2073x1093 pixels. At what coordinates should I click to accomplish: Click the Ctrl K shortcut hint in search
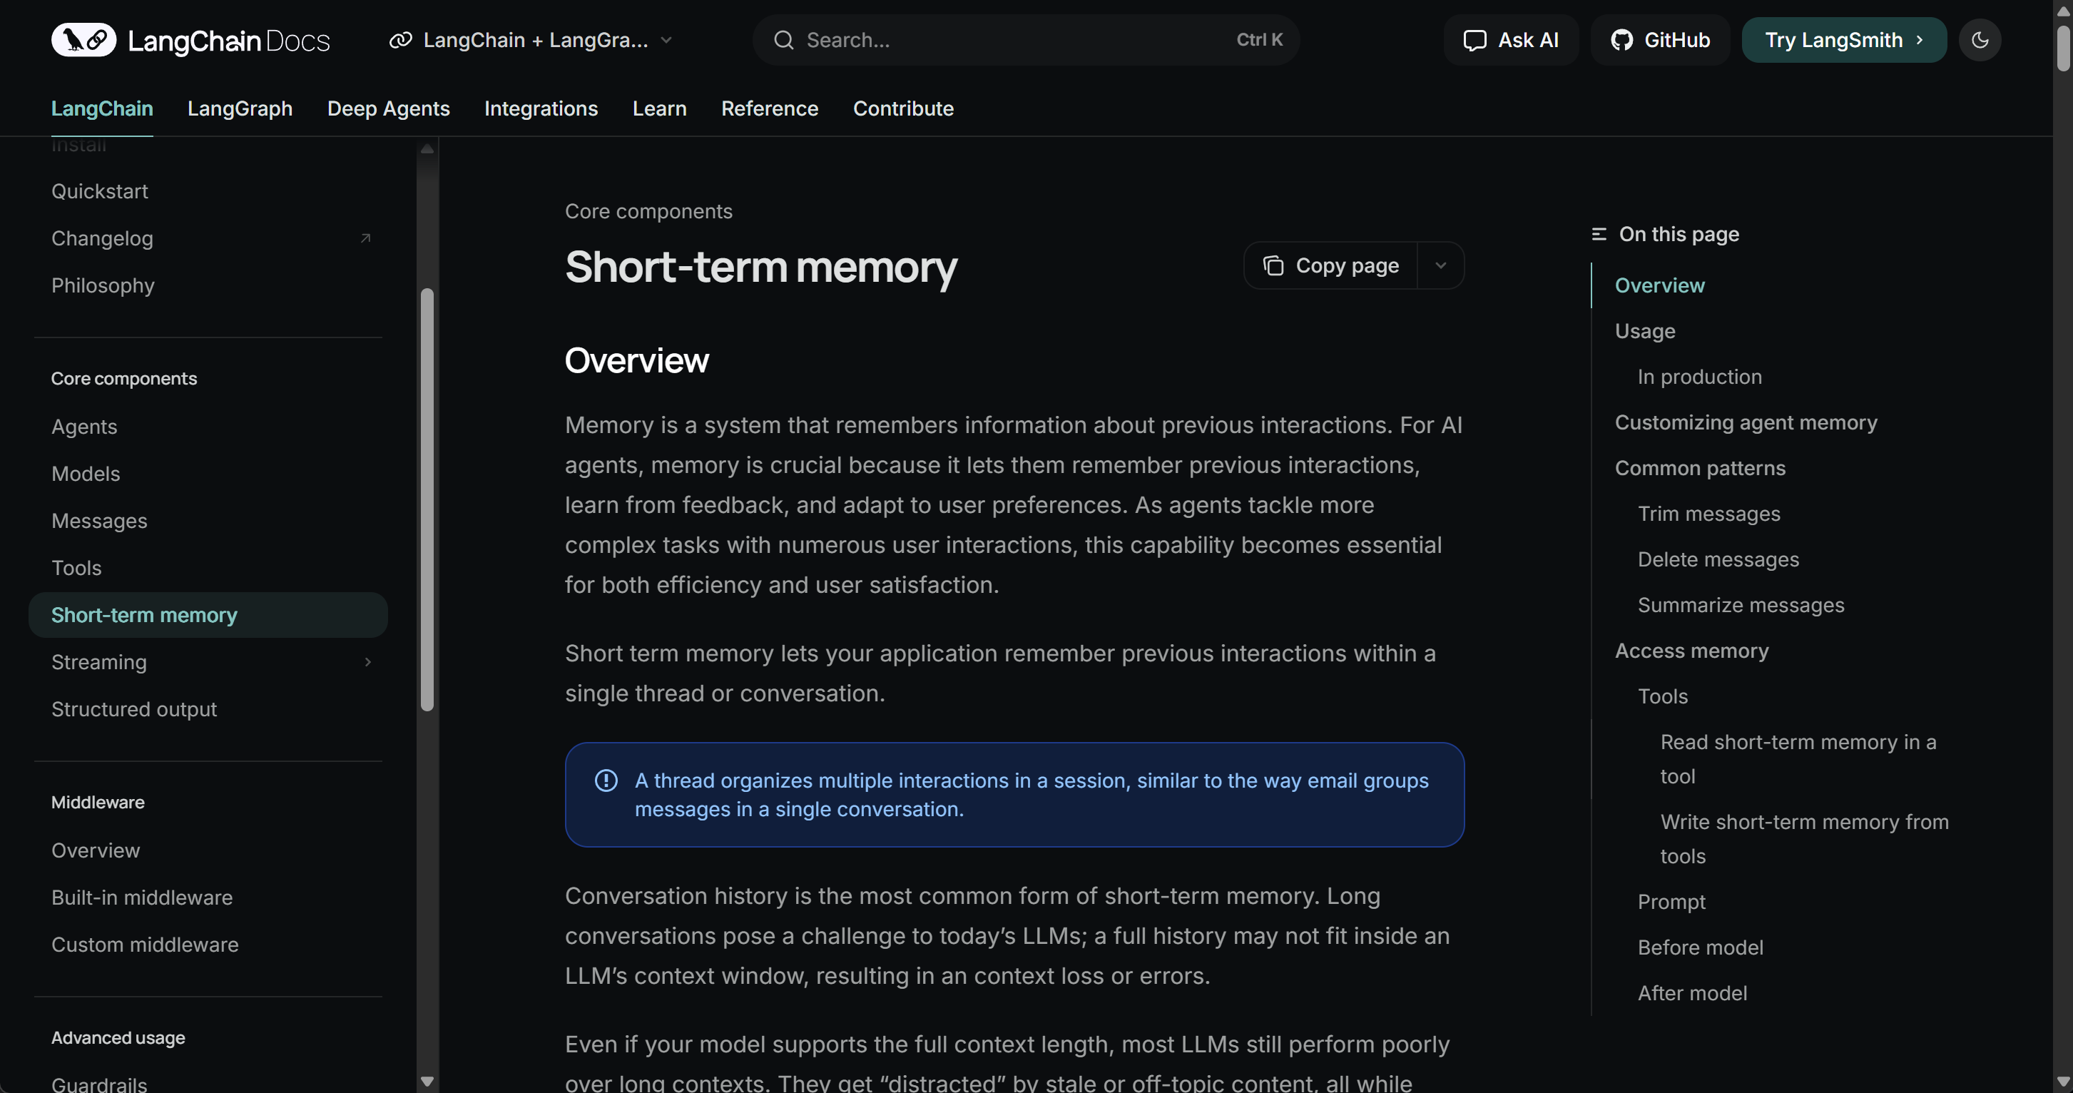[1259, 39]
